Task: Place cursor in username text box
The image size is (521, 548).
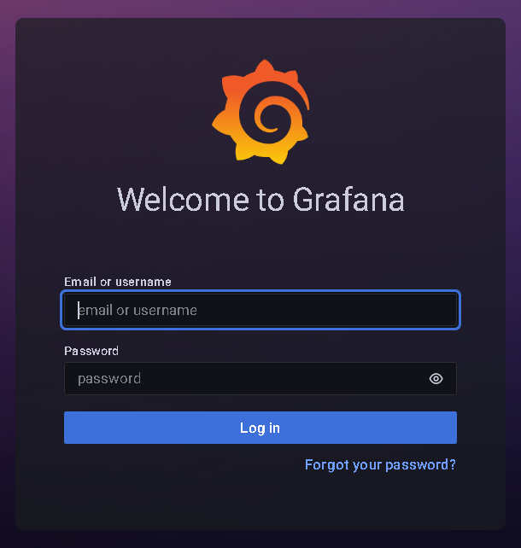Action: tap(260, 310)
